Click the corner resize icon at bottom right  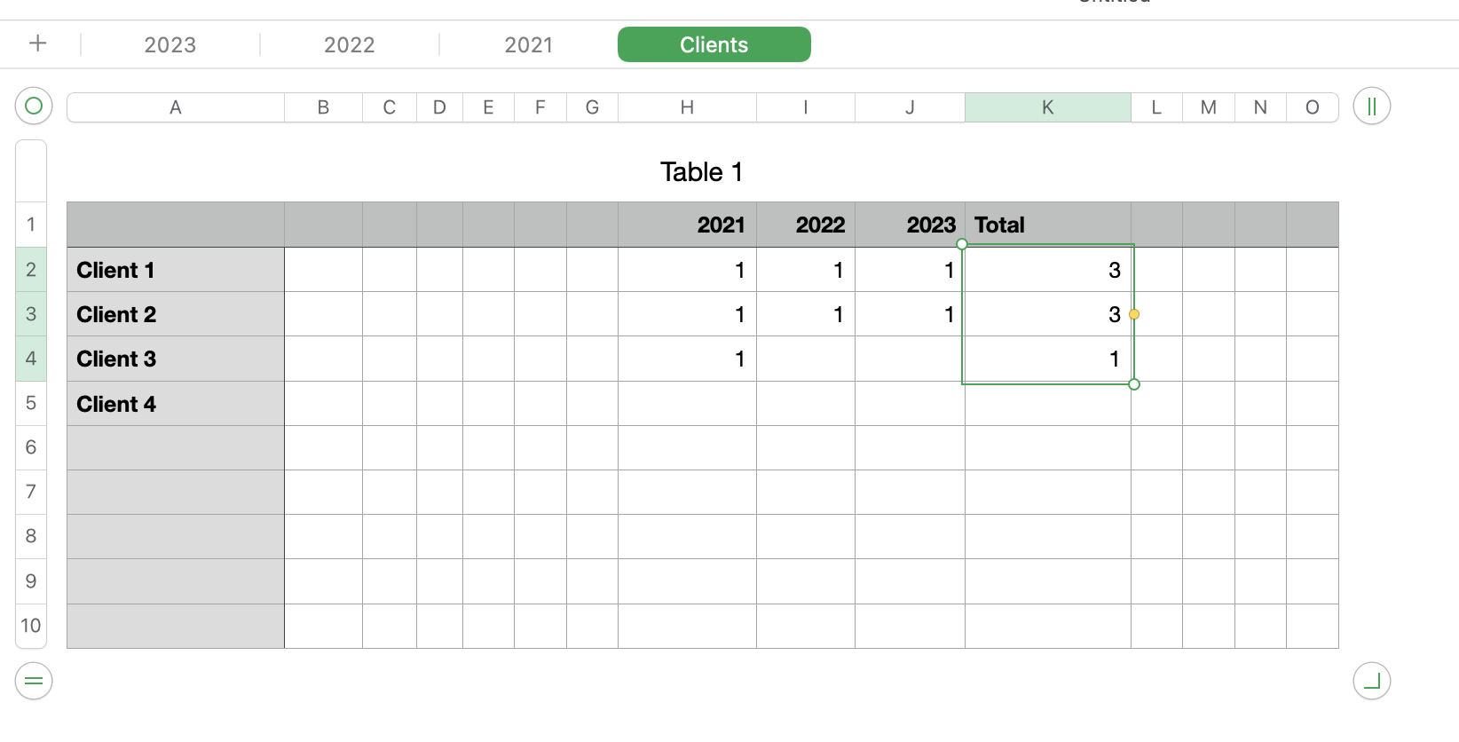[x=1373, y=682]
